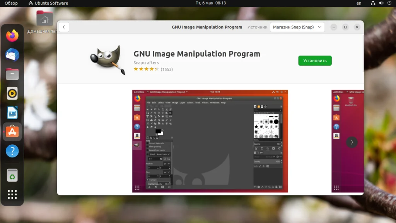The width and height of the screenshot is (396, 223).
Task: Click the Ubuntu Software dock icon
Action: tap(12, 132)
